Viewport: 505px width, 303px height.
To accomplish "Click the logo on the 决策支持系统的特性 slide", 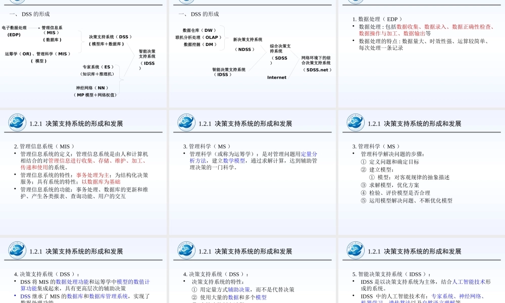I will pyautogui.click(x=186, y=250).
